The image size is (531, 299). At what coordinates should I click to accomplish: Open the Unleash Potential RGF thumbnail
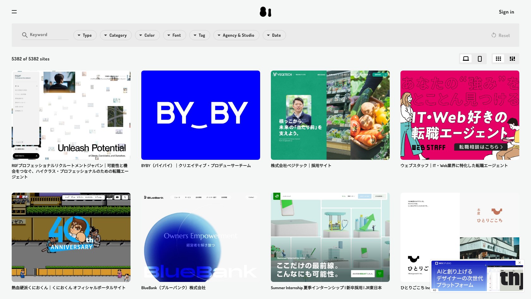click(71, 115)
